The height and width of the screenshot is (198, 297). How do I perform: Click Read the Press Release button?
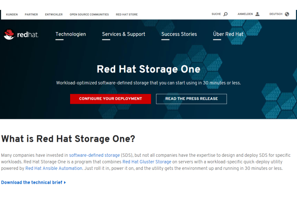pos(191,99)
